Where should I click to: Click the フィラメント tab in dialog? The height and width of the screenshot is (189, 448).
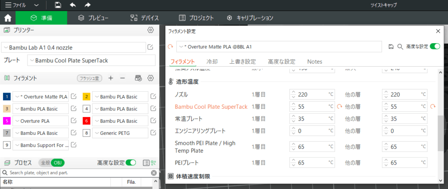(x=183, y=62)
